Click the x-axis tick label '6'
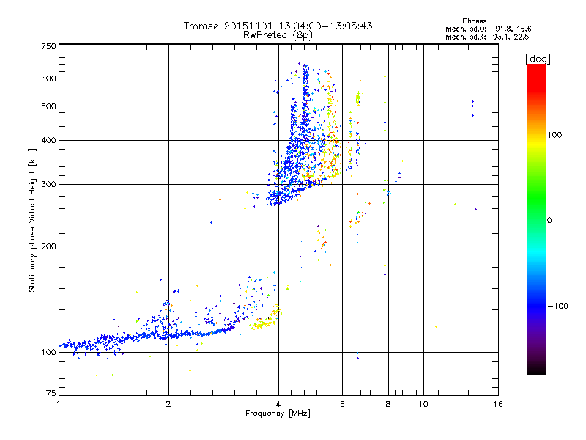The image size is (586, 440). click(x=342, y=404)
